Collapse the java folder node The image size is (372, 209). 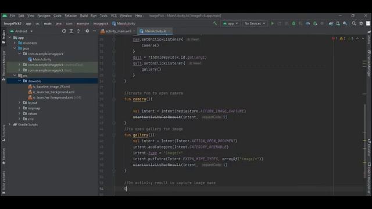(x=15, y=48)
